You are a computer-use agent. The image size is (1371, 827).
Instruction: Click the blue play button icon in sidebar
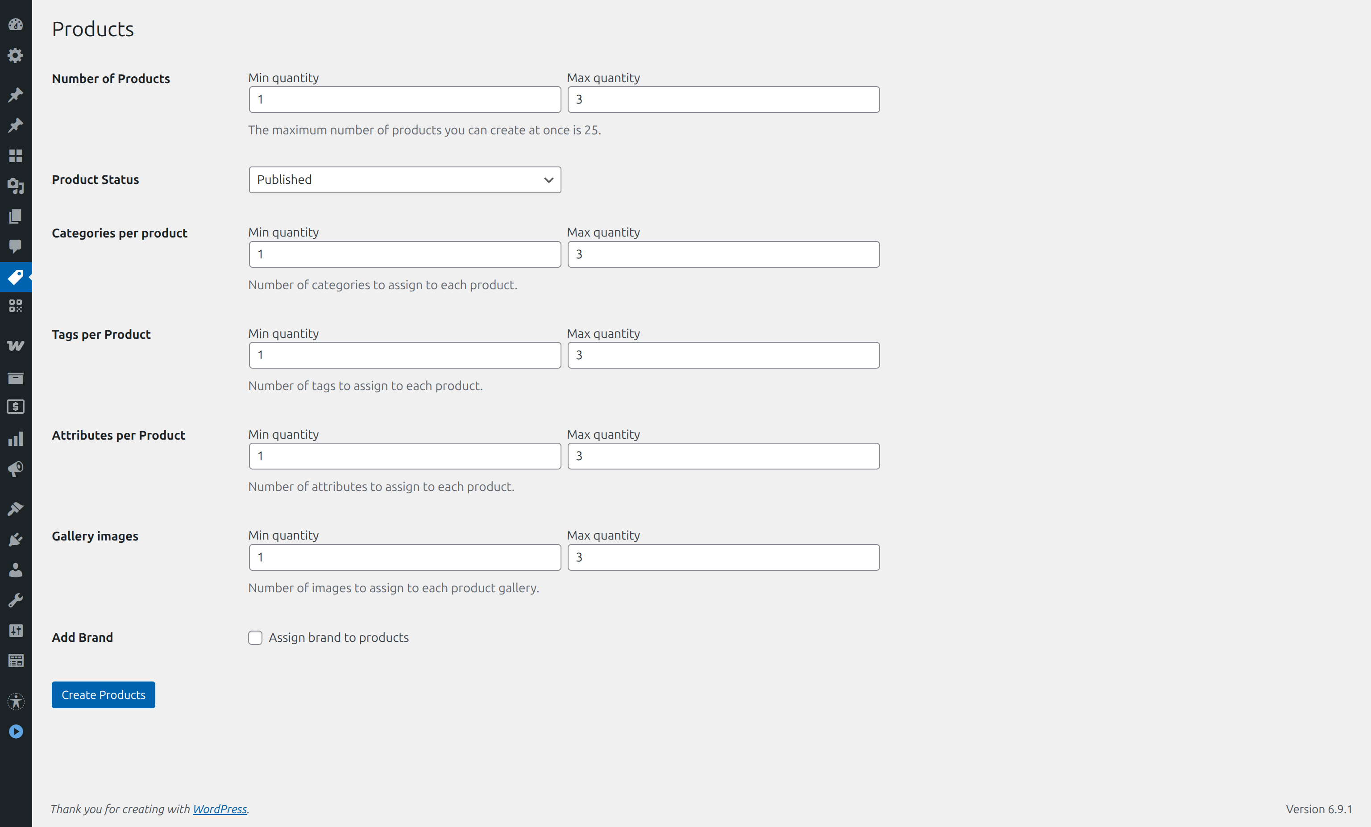coord(16,731)
